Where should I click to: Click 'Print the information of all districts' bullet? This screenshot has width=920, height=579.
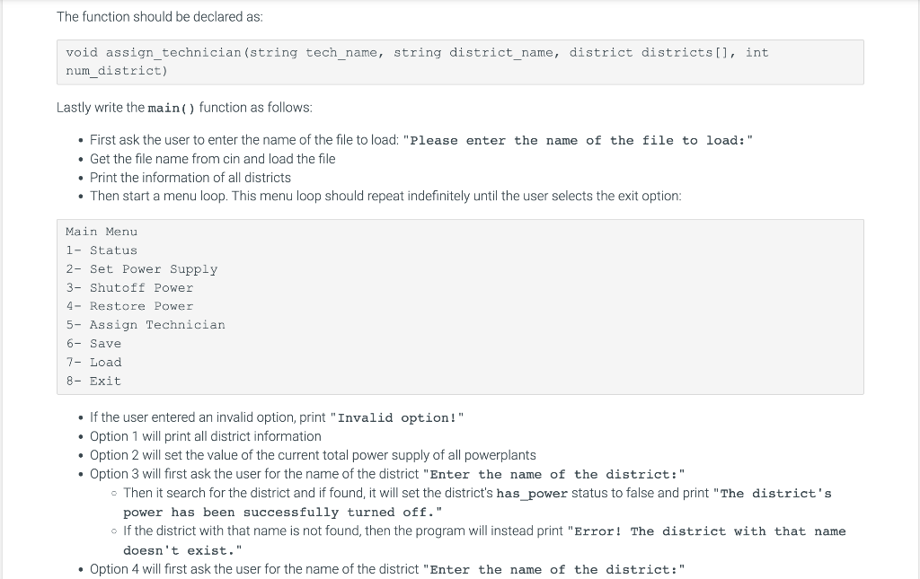(x=190, y=178)
